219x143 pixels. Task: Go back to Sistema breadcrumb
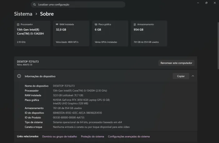23,14
